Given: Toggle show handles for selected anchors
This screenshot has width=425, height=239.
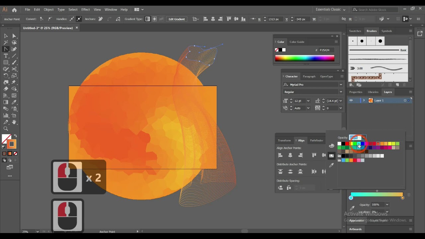Looking at the screenshot, I should pyautogui.click(x=72, y=19).
